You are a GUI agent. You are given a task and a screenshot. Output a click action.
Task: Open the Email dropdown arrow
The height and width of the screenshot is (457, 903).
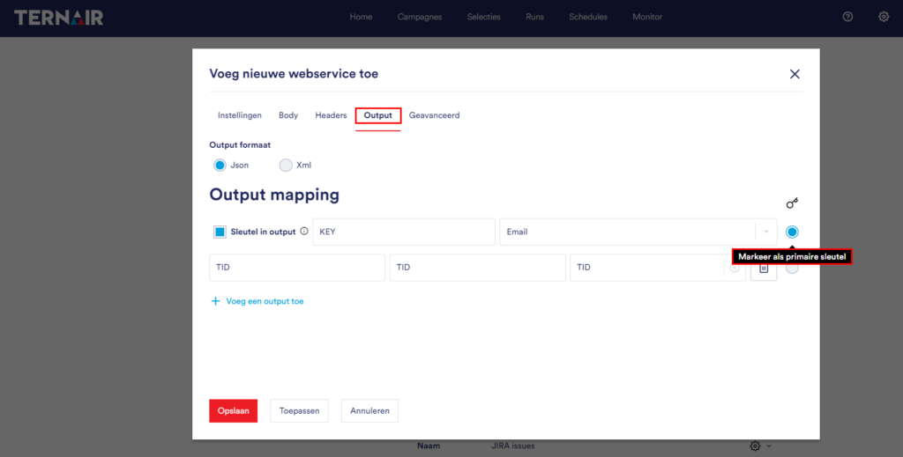(766, 232)
